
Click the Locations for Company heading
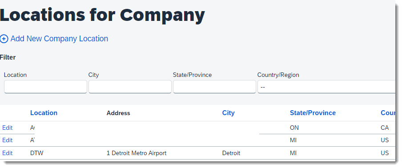[x=102, y=15]
